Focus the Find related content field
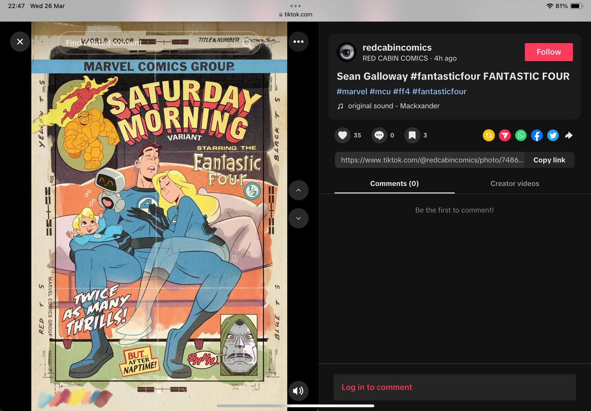The image size is (591, 411). [159, 43]
